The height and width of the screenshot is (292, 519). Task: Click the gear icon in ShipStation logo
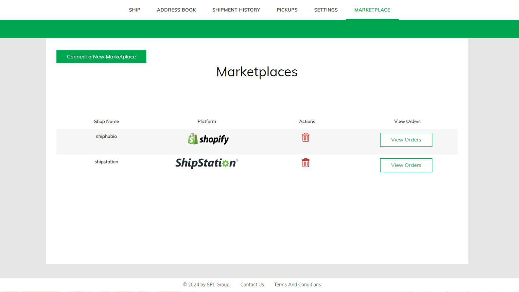[x=225, y=164]
